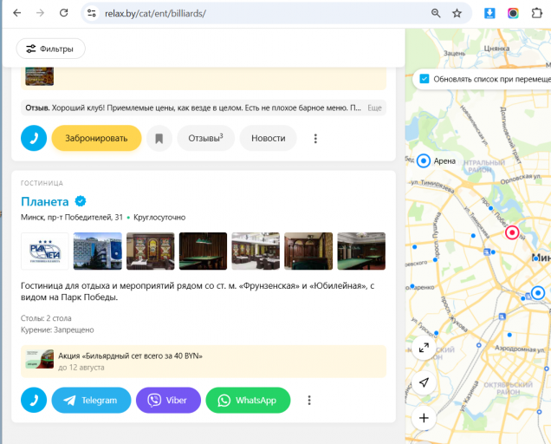Open the stained glass restaurant photo
Viewport: 551px width, 444px height.
coord(151,251)
